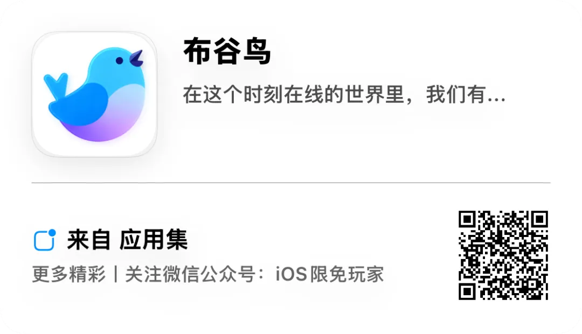Click the QR code top-right finder square
The height and width of the screenshot is (334, 582).
pos(539,219)
